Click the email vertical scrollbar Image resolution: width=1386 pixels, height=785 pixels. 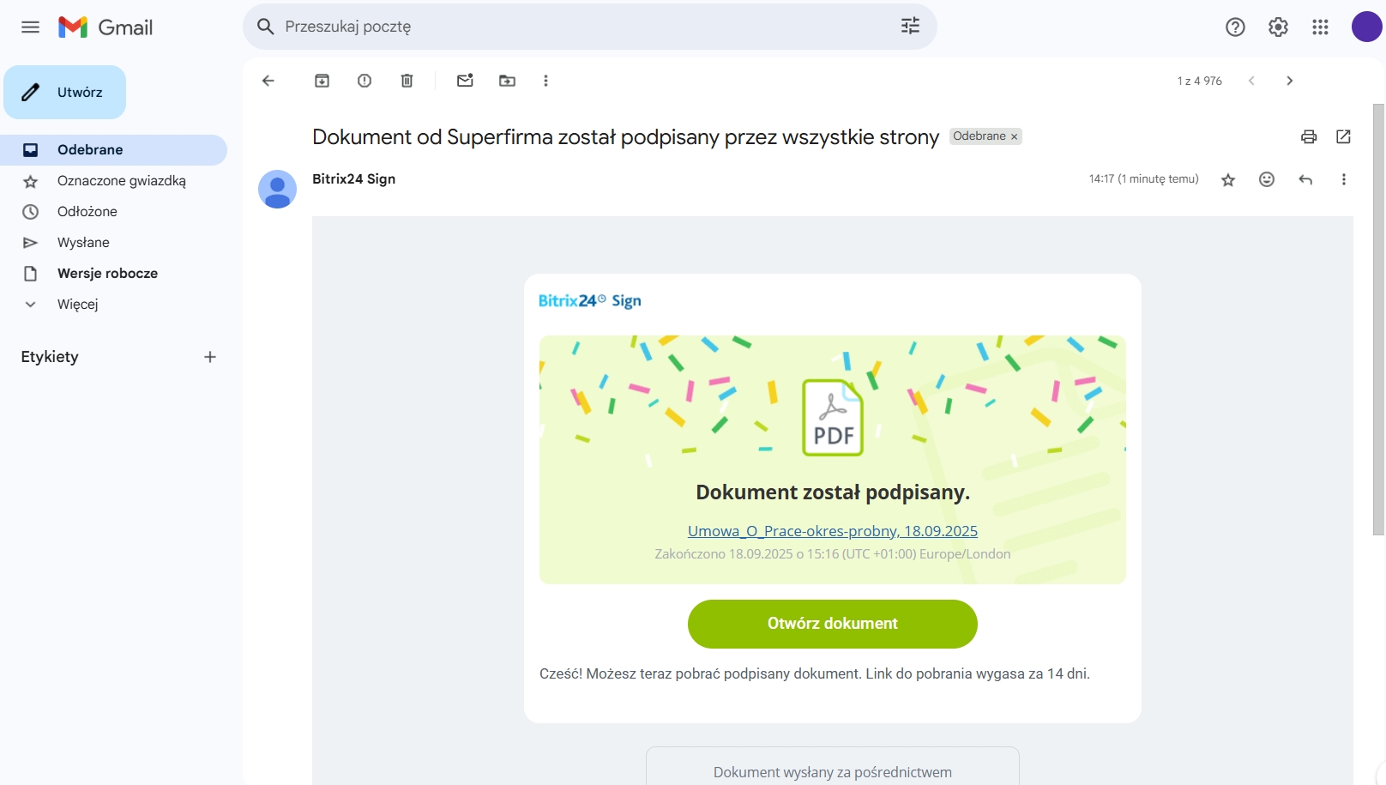pos(1378,319)
